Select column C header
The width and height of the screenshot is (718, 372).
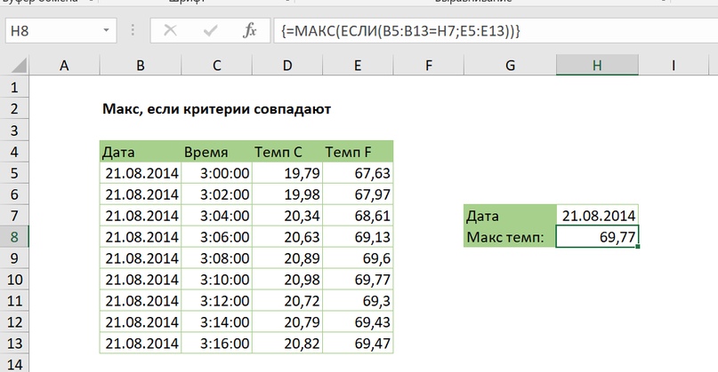coord(216,66)
